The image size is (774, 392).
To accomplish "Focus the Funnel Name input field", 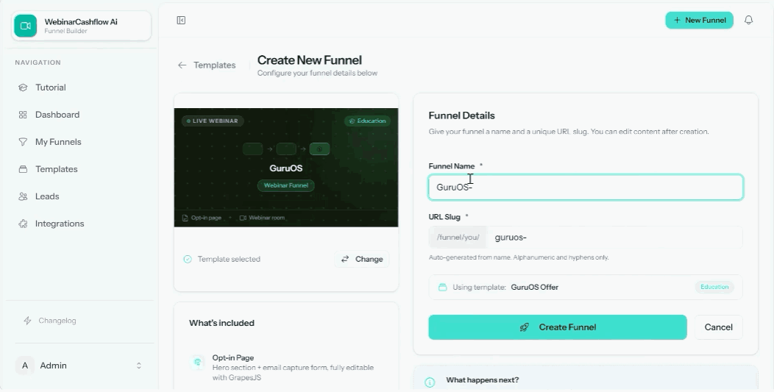I will click(586, 188).
